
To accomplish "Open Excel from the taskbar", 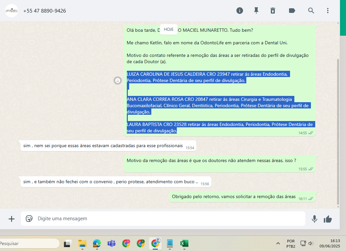I will click(184, 243).
